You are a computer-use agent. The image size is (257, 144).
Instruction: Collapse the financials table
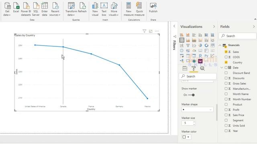click(220, 45)
